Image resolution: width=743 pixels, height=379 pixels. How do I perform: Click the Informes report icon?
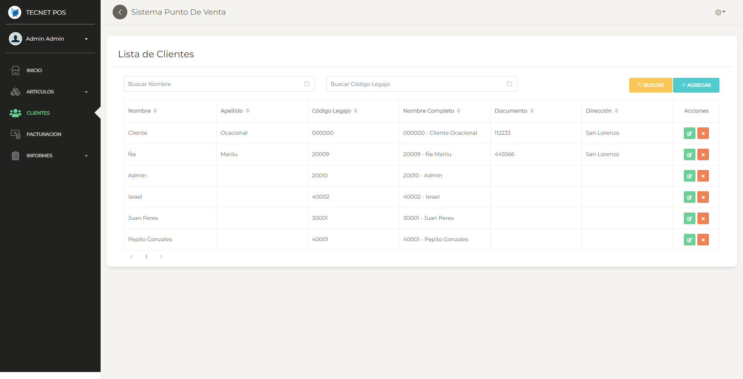pyautogui.click(x=15, y=155)
